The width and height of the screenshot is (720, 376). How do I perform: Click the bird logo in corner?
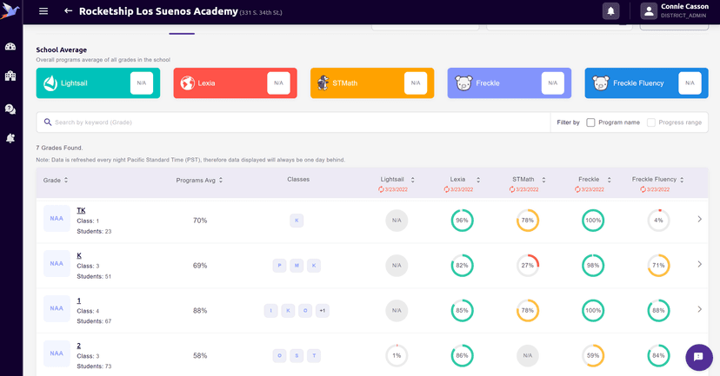pos(10,11)
